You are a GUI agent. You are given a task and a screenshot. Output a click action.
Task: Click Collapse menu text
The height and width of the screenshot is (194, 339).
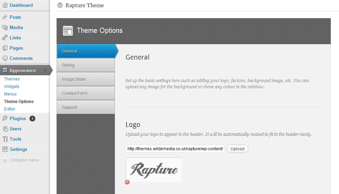pyautogui.click(x=24, y=160)
